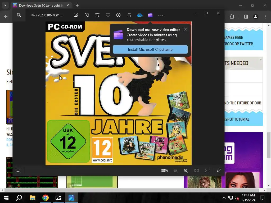Click the file name IMG_20230306_0001
Screen dimensions: 271x203
47,15
